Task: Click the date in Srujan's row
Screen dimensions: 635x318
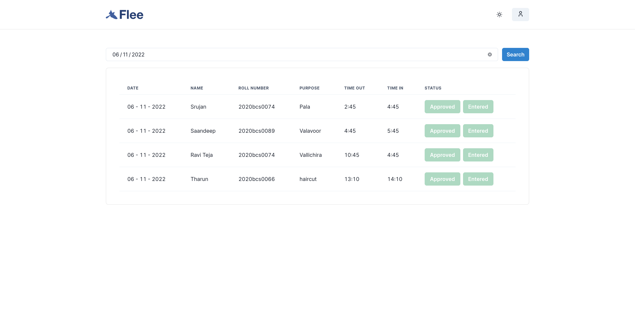Action: click(x=147, y=107)
